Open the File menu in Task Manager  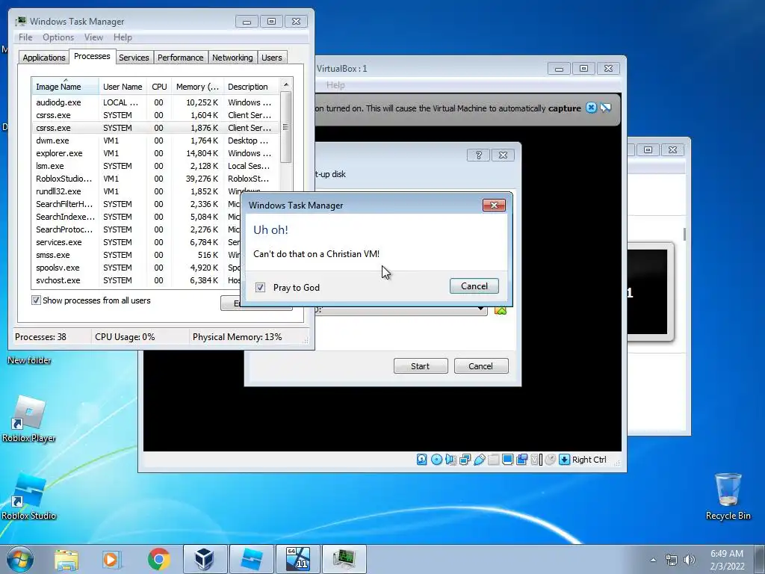(25, 37)
